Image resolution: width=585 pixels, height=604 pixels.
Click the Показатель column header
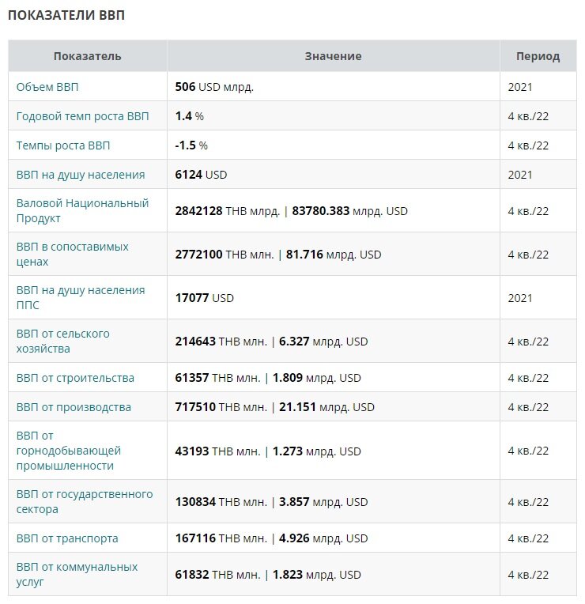(x=88, y=56)
